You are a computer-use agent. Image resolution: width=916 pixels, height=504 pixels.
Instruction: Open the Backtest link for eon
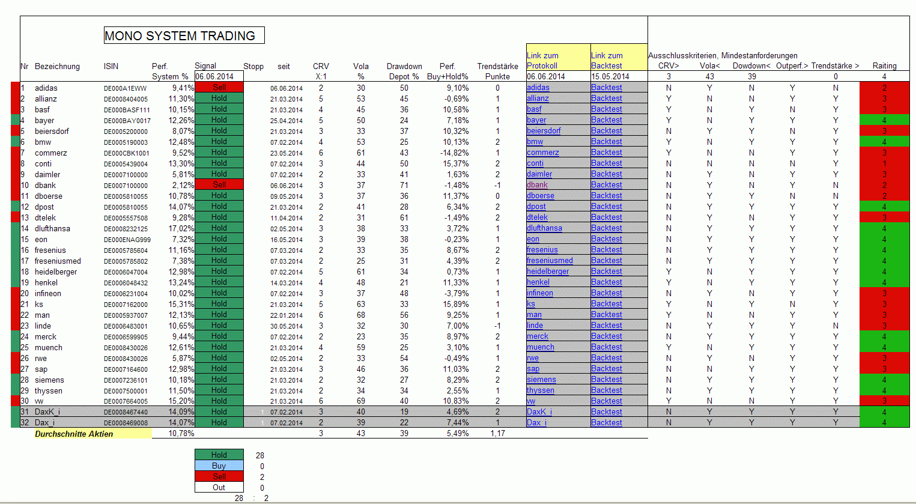point(607,239)
